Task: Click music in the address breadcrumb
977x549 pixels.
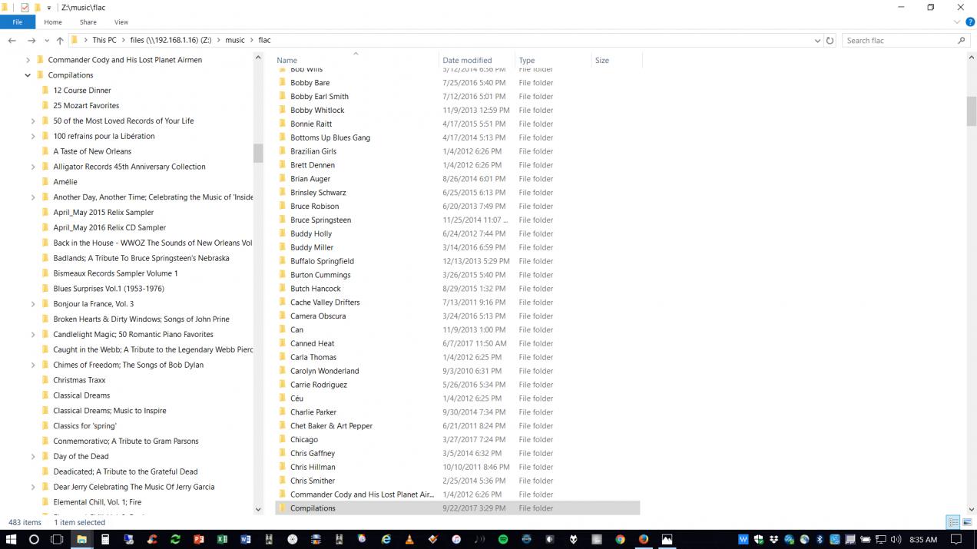Action: (234, 40)
